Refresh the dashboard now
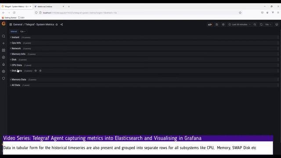Screen dimensions: 281x158 [261, 25]
